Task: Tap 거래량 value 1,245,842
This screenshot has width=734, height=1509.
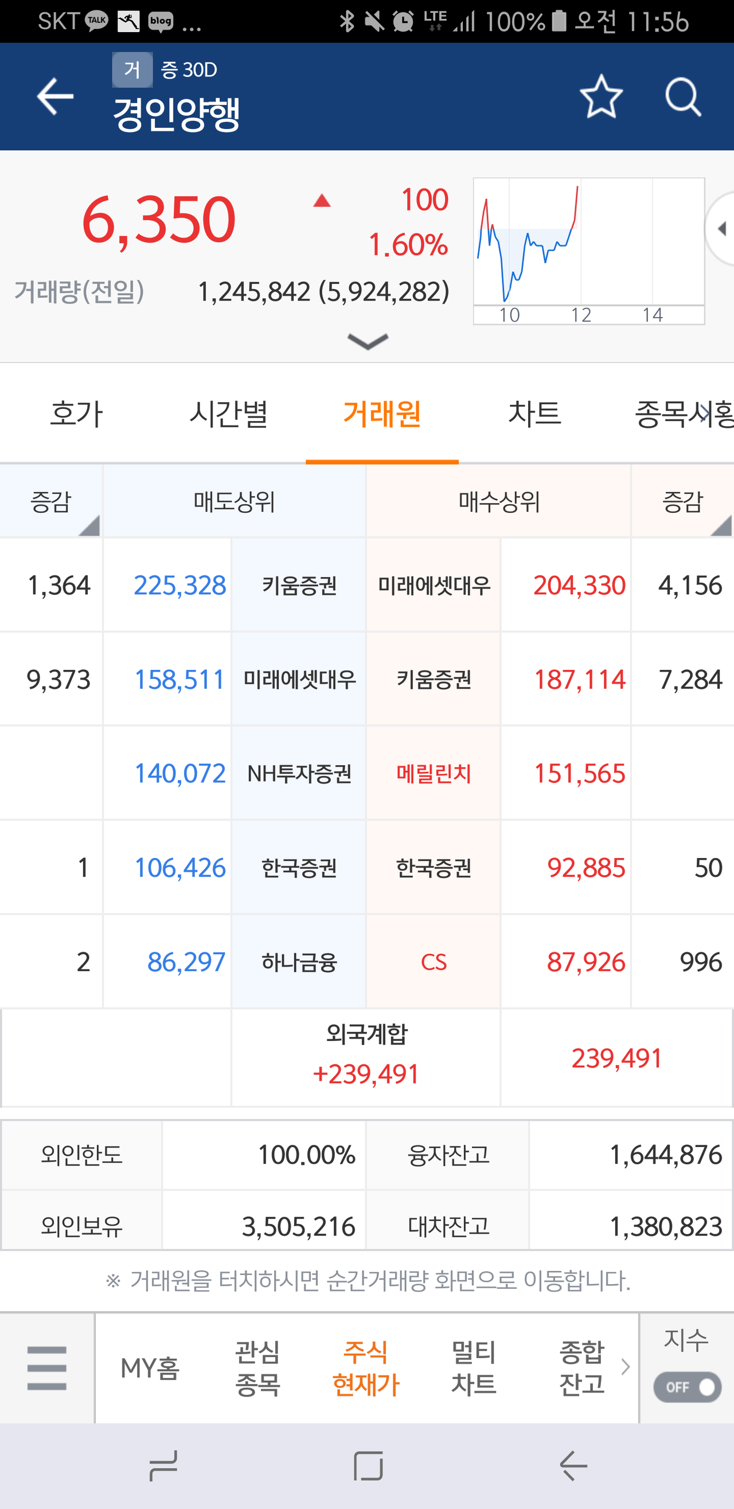Action: (254, 291)
